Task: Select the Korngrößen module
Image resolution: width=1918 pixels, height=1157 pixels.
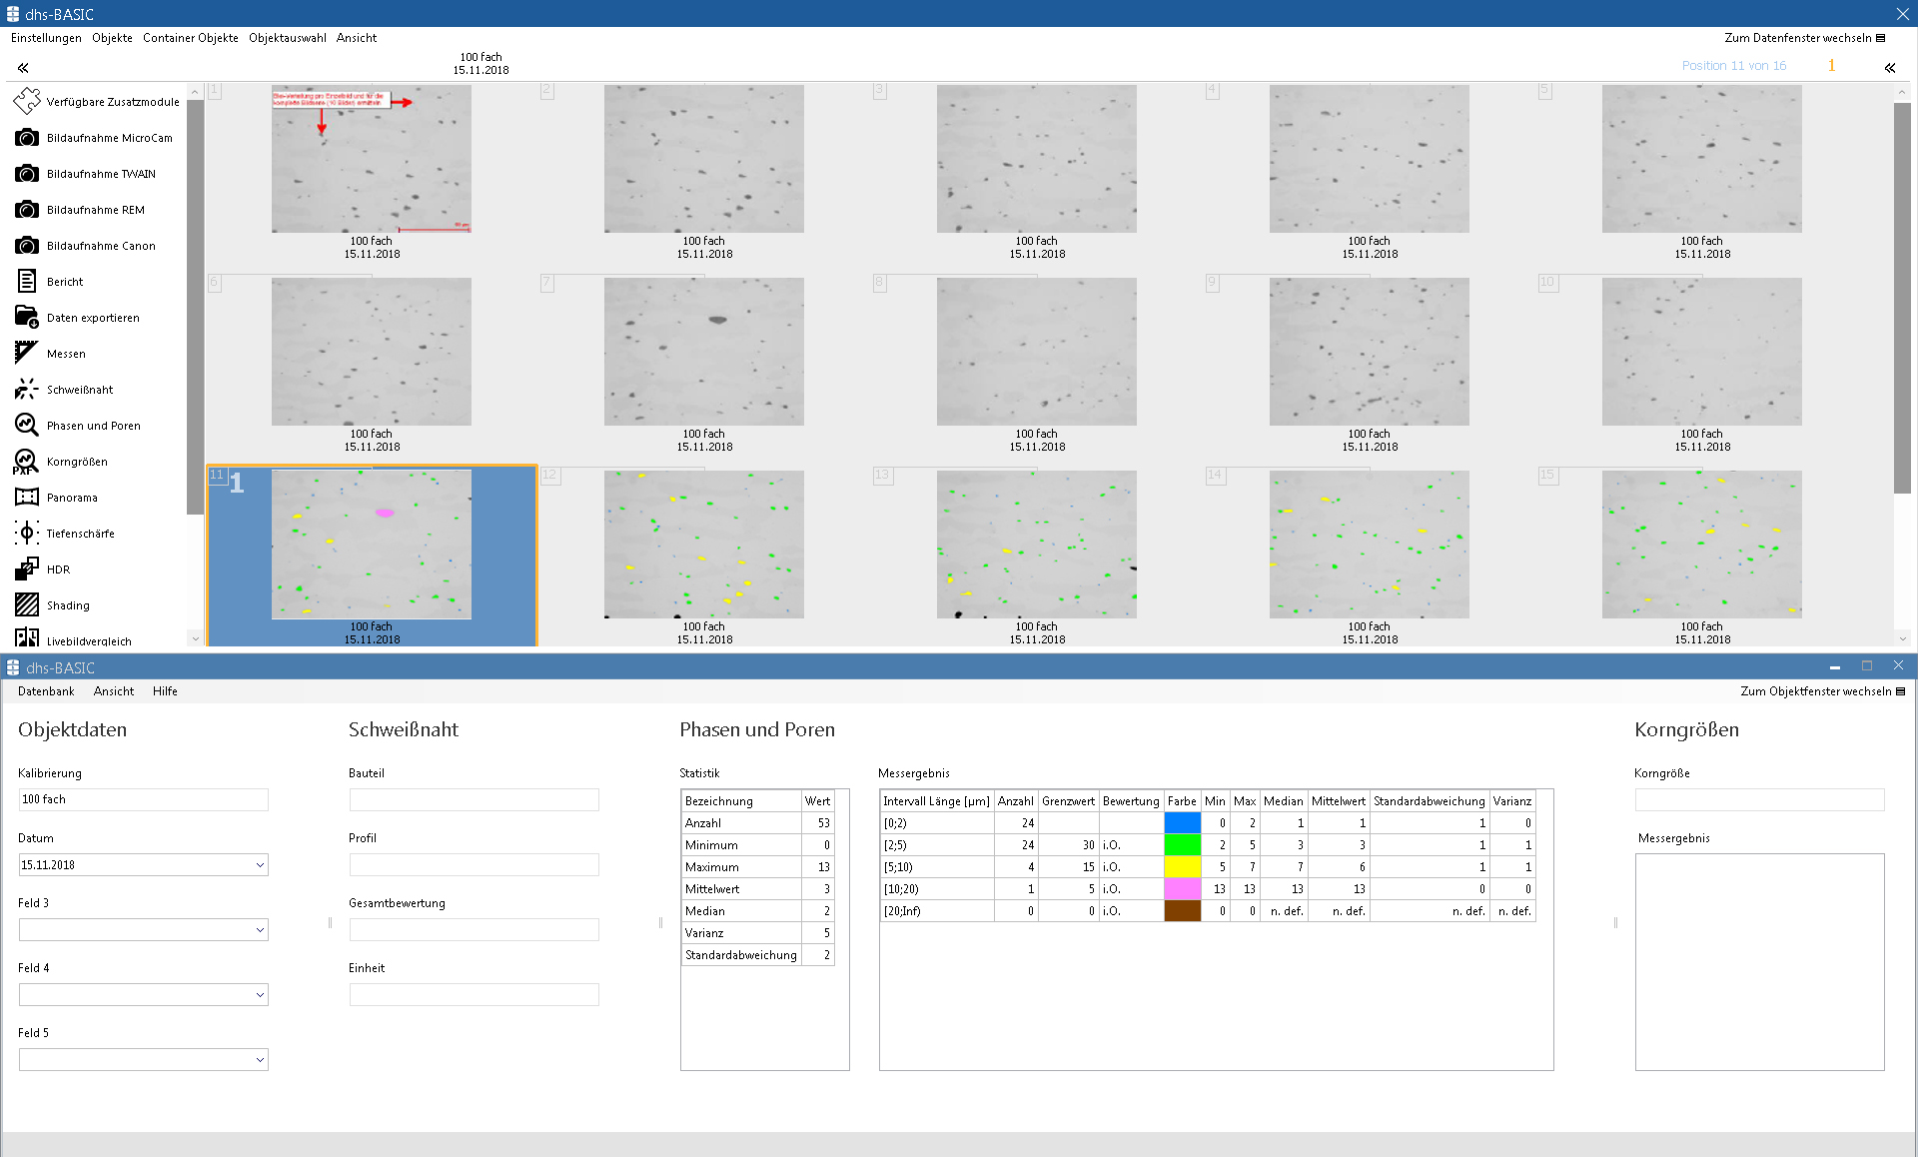Action: [x=78, y=461]
